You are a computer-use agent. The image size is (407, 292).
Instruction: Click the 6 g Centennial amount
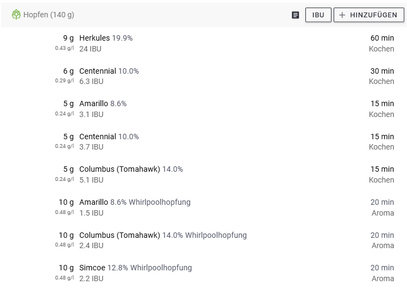(68, 71)
